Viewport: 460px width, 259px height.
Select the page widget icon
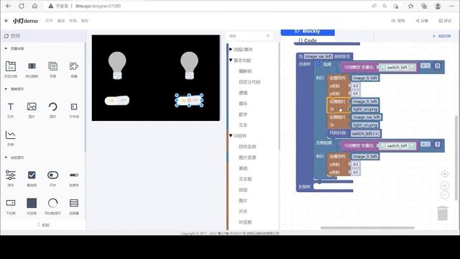(x=52, y=66)
